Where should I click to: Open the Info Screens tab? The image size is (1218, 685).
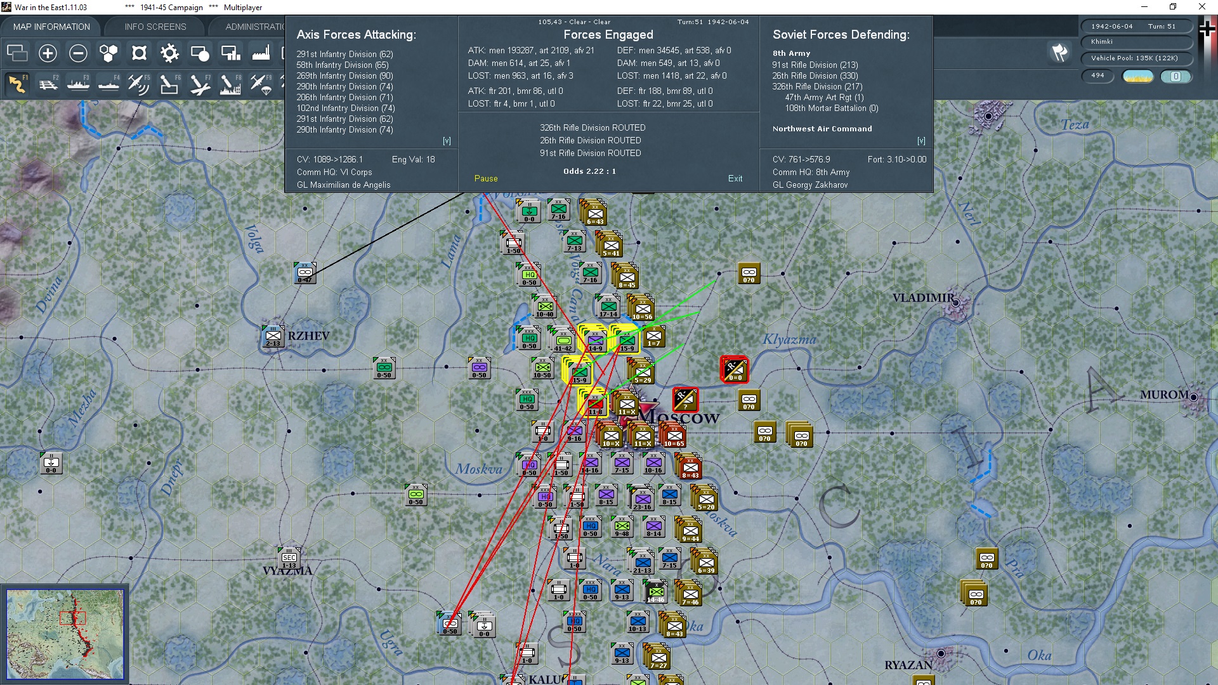pyautogui.click(x=155, y=27)
